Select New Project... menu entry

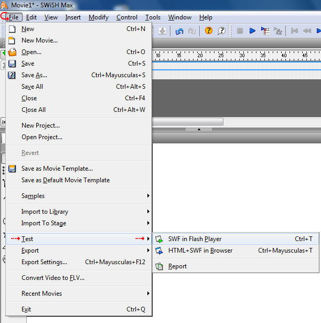pyautogui.click(x=79, y=126)
